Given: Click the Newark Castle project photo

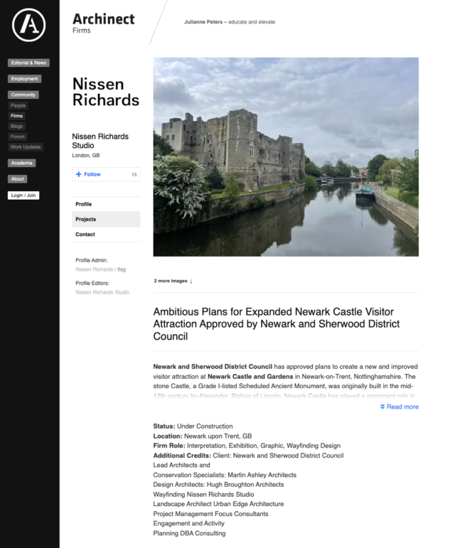Looking at the screenshot, I should (286, 156).
